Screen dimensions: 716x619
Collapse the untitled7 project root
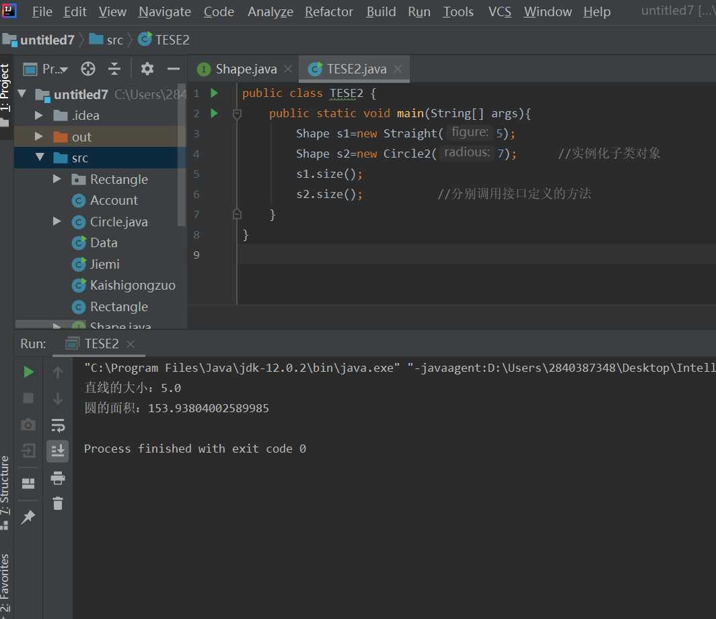[22, 94]
